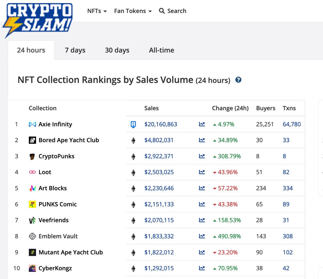The image size is (323, 279).
Task: Open sales chart icon for Emblem Vault
Action: click(x=202, y=236)
